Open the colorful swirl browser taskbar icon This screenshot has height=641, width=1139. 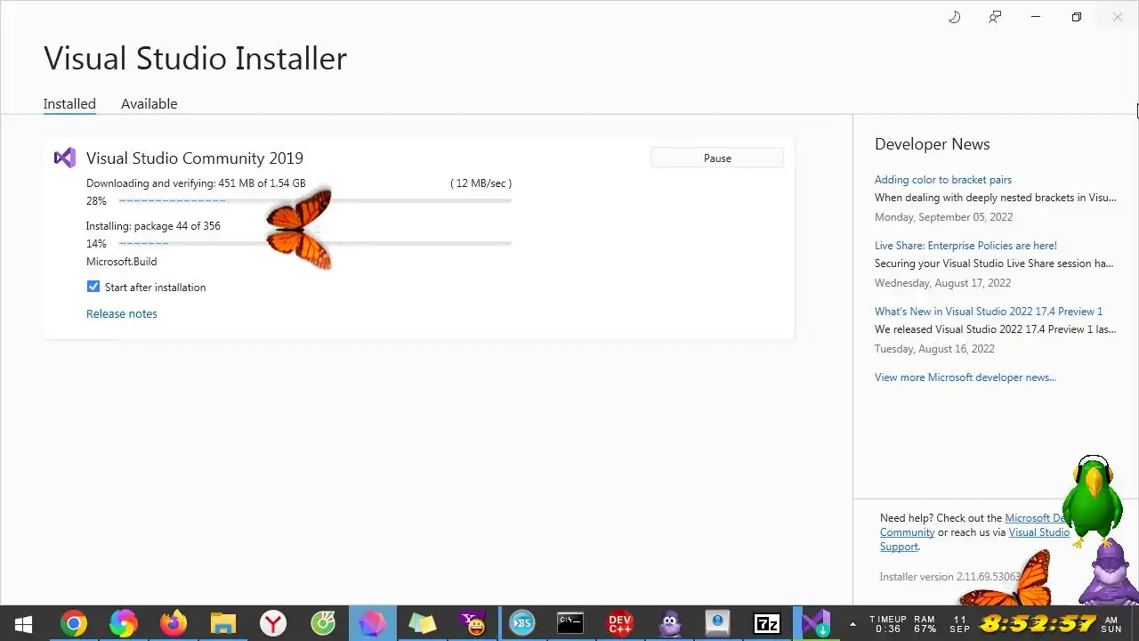(124, 623)
